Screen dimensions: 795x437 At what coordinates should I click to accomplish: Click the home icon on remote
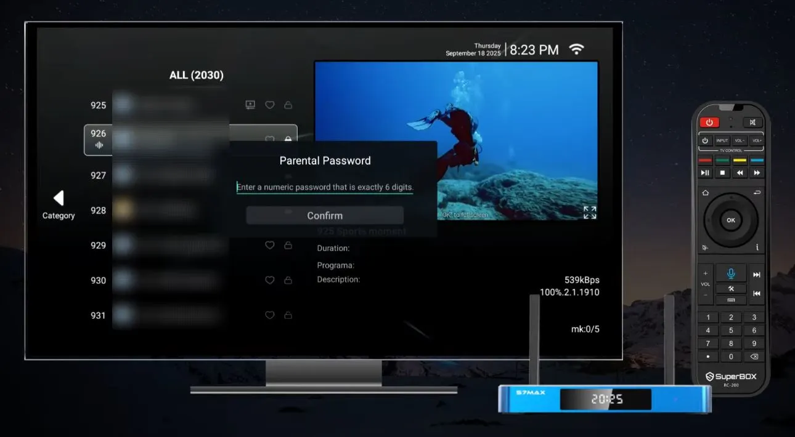point(706,193)
